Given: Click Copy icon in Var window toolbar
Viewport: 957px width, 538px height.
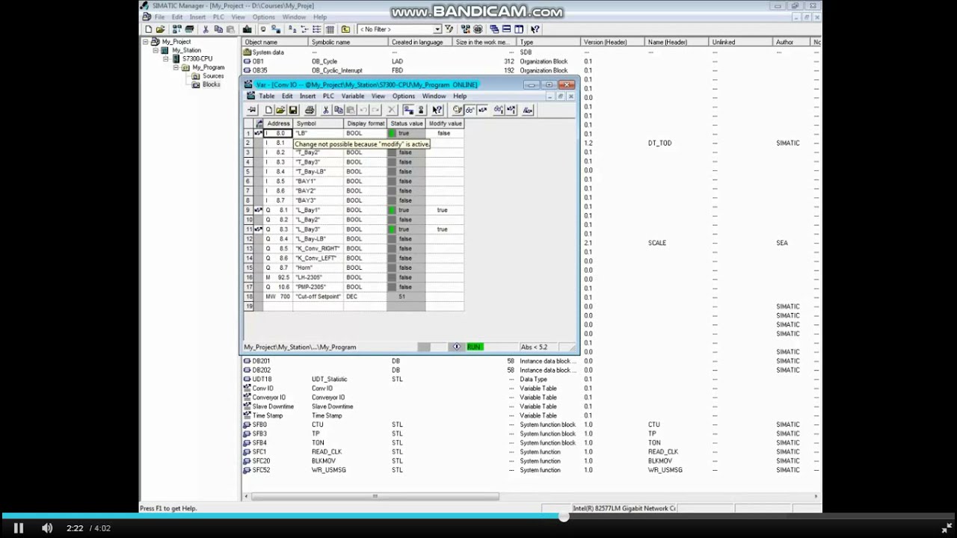Looking at the screenshot, I should point(338,110).
